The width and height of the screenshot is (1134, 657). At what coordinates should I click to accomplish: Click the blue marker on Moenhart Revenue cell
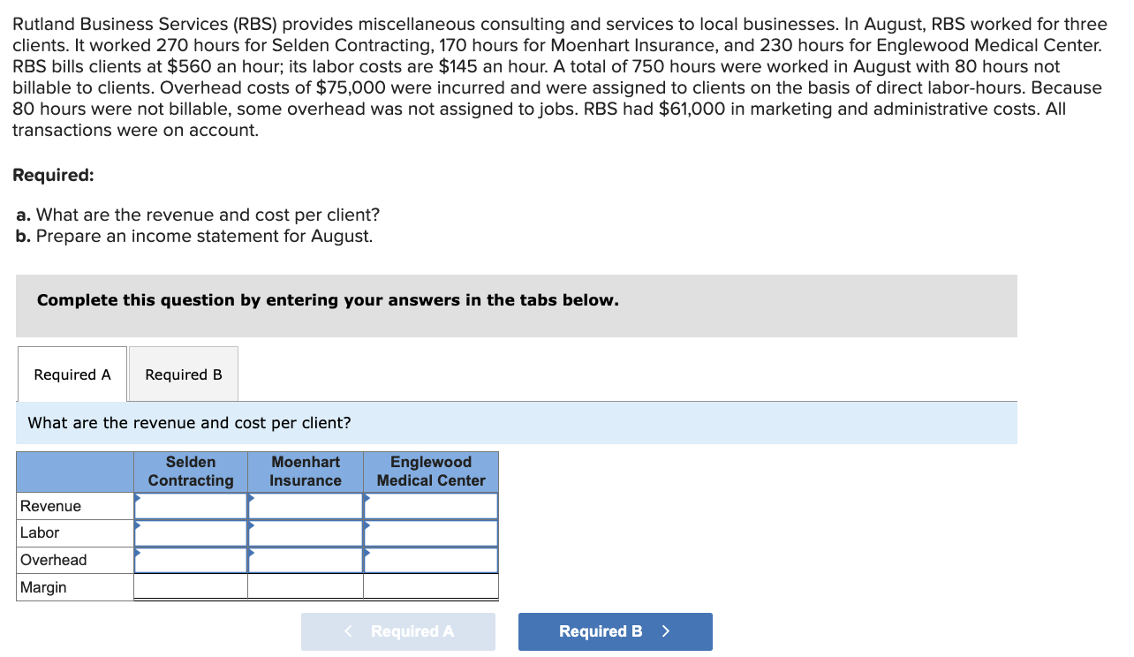[x=253, y=501]
